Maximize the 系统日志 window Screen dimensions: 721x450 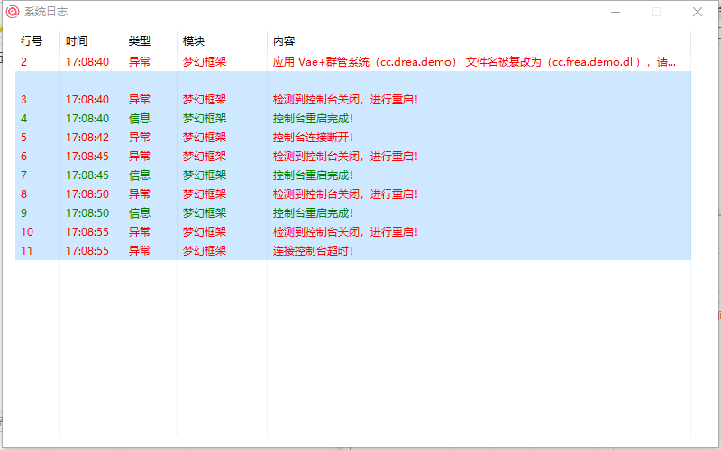[x=656, y=12]
